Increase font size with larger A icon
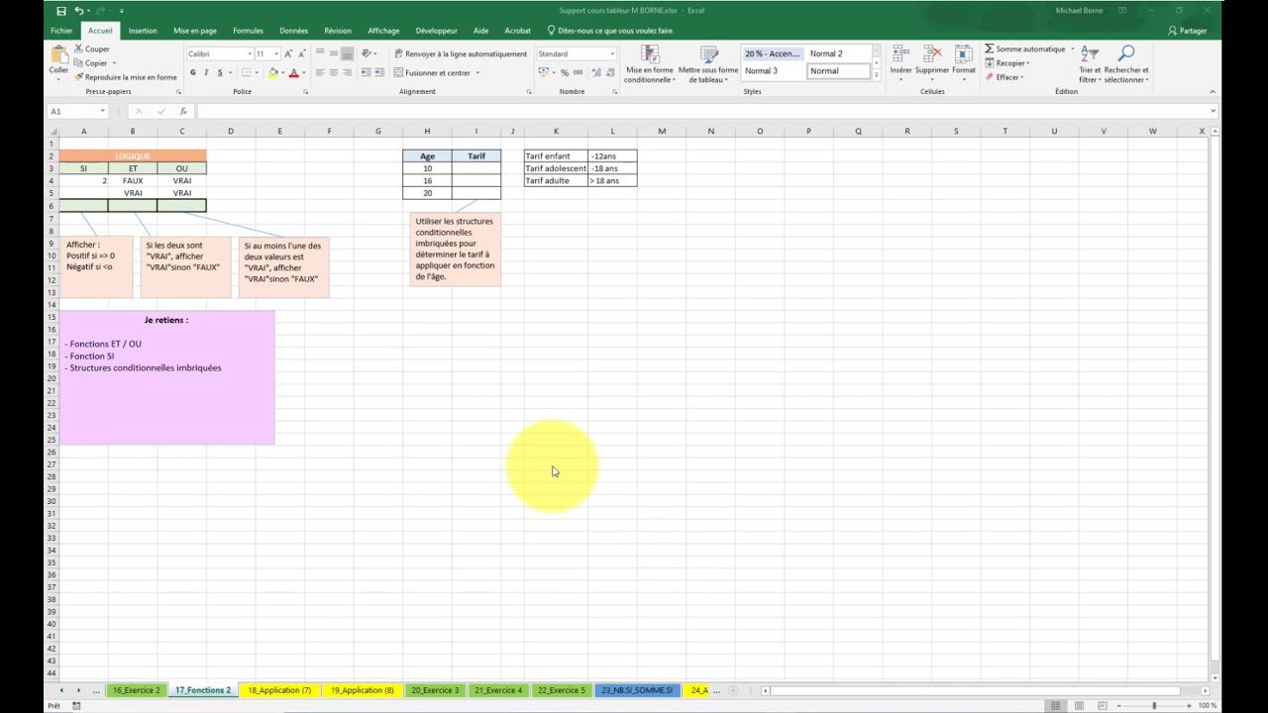1268x713 pixels. pos(288,53)
